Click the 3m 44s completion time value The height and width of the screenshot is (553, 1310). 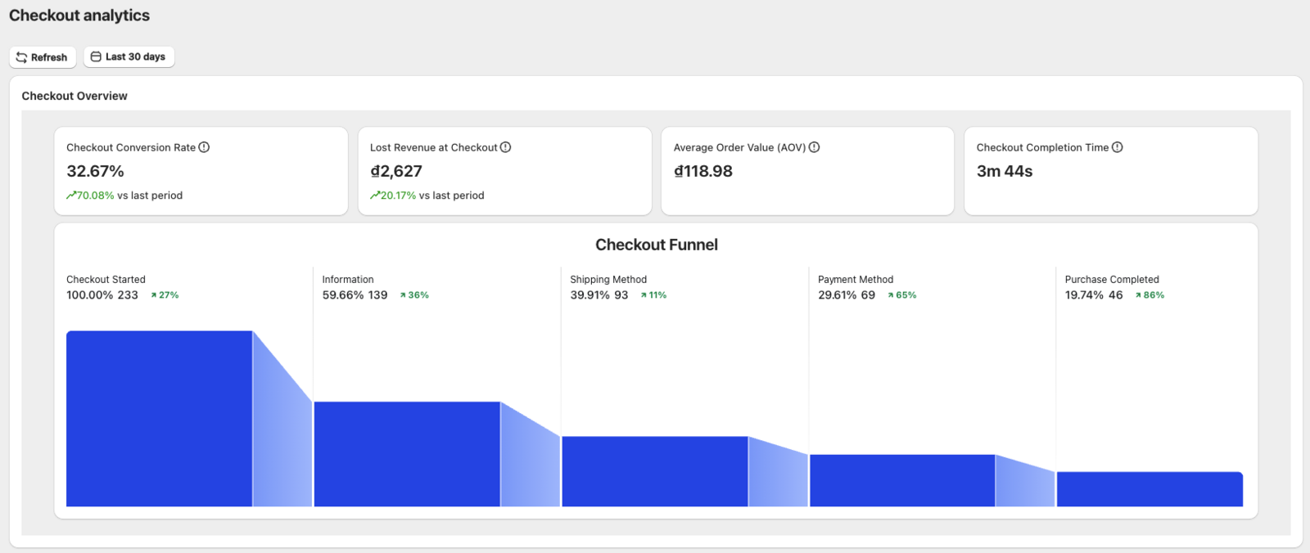coord(1005,171)
